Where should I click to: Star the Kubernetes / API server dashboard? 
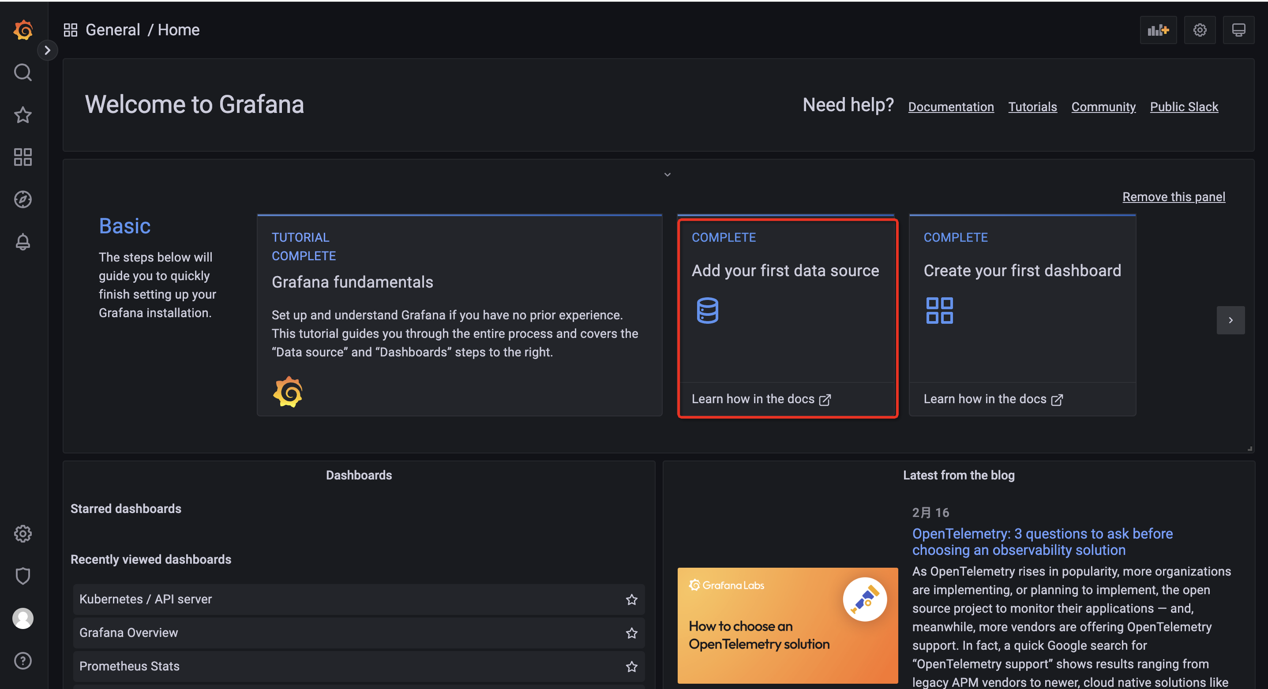[631, 599]
